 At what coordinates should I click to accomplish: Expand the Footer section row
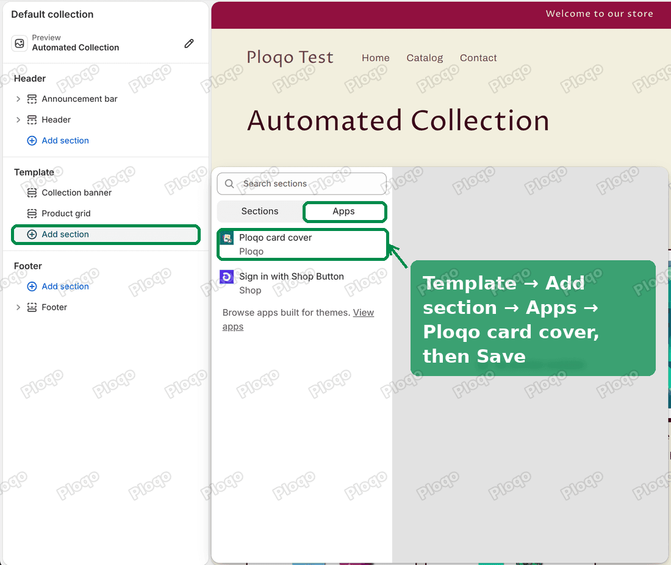pyautogui.click(x=18, y=307)
